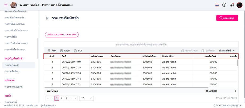Screen dimensions: 245x108
Task: Open sidebar item รายการสินค้าใกล้หมด
Action: pos(15,24)
